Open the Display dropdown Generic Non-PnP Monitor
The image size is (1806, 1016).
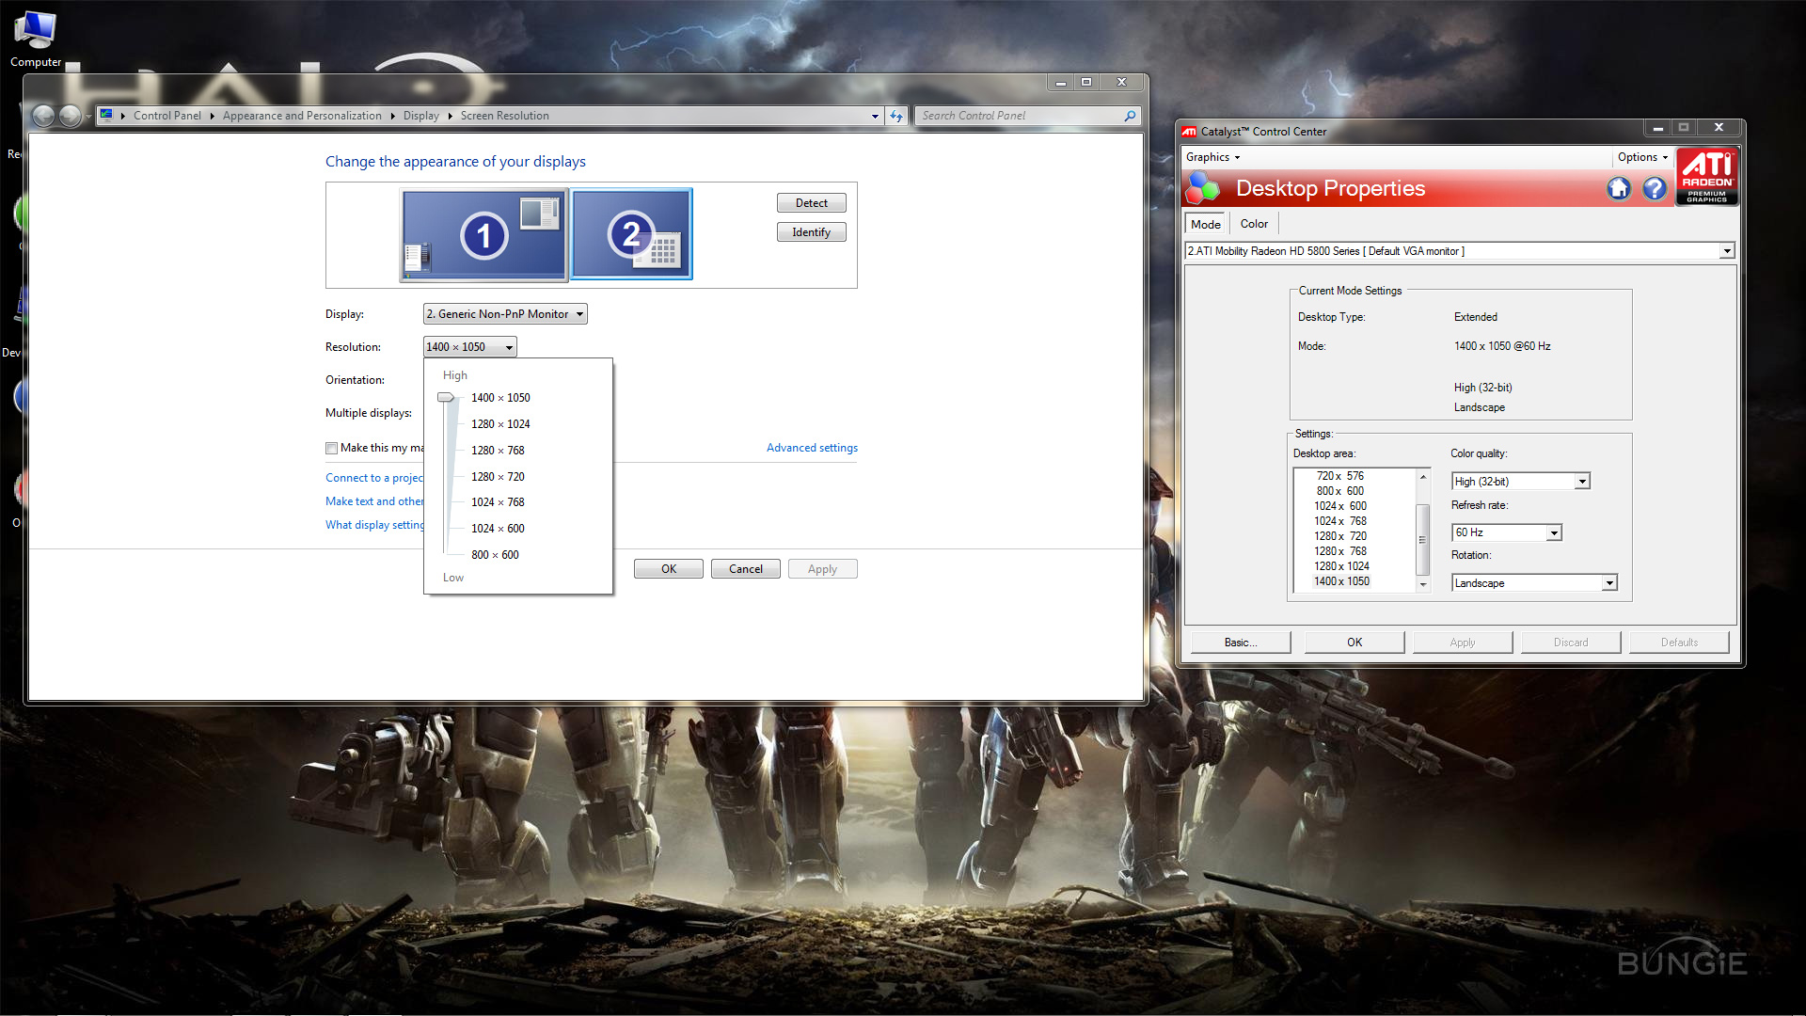pos(505,314)
